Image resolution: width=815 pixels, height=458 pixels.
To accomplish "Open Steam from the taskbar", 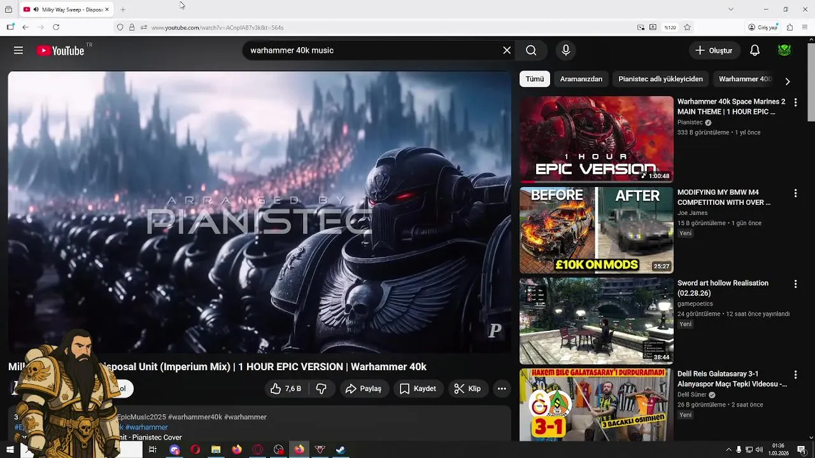I will coord(341,450).
